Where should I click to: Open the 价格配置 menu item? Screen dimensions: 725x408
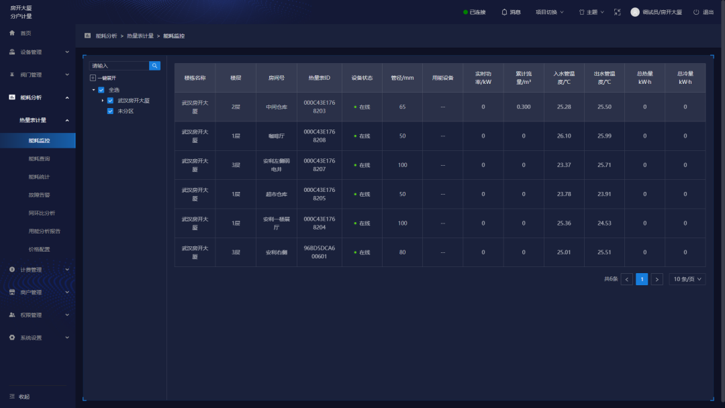tap(40, 249)
